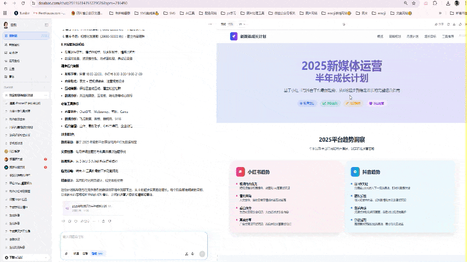Screen dimensions: 467x262
Task: Bookmark this page with star icon
Action: tap(414, 3)
